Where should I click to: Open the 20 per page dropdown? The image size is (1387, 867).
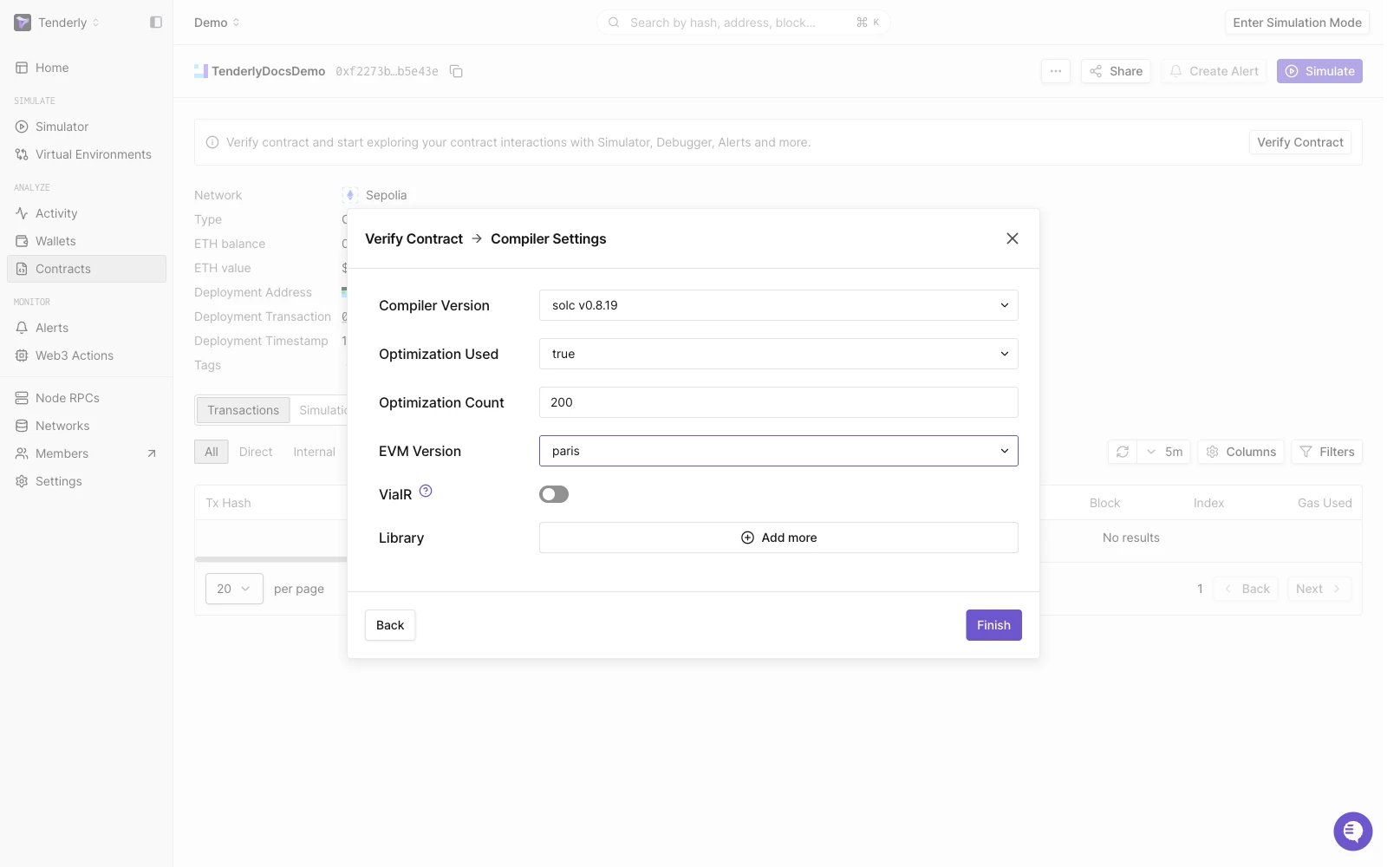(x=234, y=589)
